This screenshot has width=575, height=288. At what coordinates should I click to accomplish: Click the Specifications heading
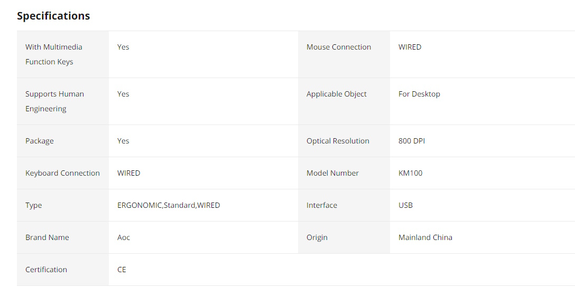(53, 16)
